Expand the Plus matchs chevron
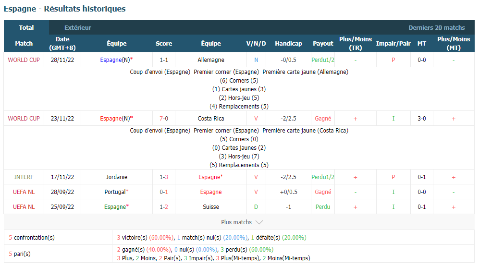The image size is (479, 267). [259, 222]
